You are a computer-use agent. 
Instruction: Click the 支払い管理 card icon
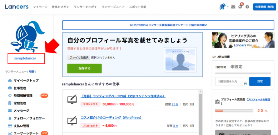click(x=10, y=126)
